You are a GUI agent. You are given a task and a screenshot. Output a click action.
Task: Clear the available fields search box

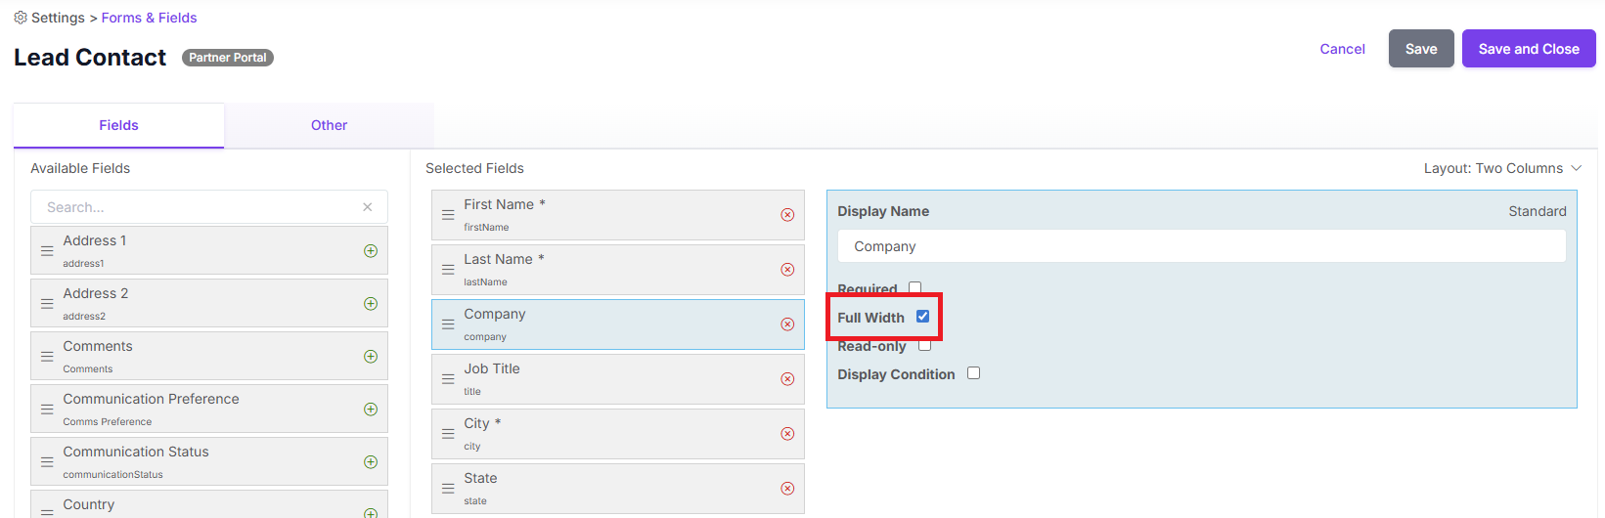[368, 207]
